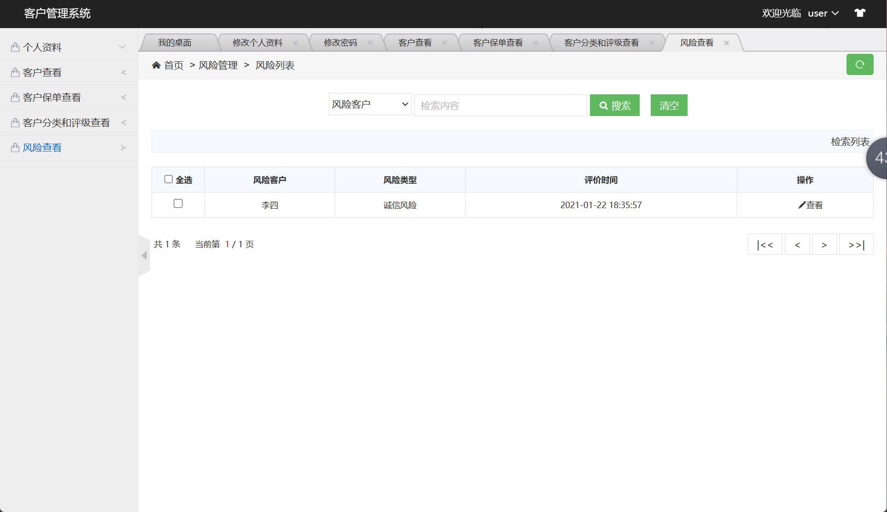
Task: Click the 风险查看 sidebar icon
Action: (x=15, y=147)
